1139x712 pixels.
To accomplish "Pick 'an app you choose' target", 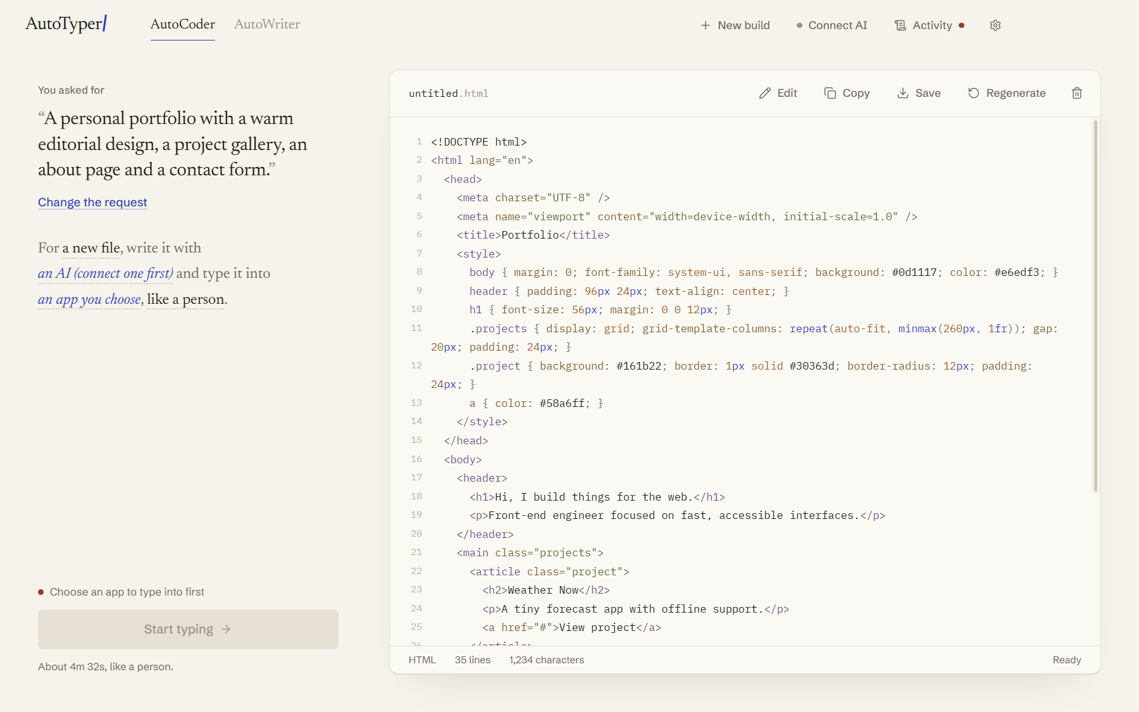I will (x=89, y=299).
